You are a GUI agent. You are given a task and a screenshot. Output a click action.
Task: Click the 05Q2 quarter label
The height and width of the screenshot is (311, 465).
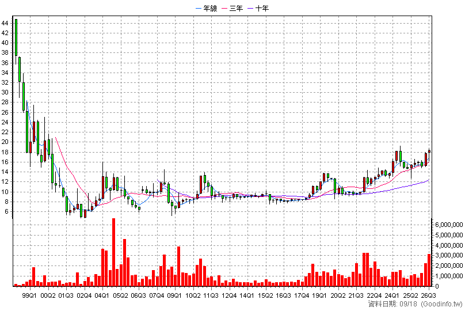click(x=121, y=295)
